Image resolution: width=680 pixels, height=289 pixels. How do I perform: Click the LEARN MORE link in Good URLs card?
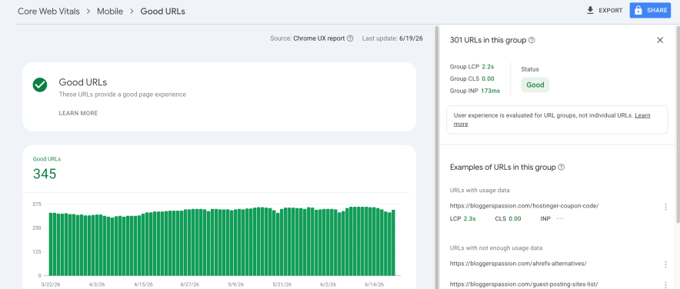[78, 113]
